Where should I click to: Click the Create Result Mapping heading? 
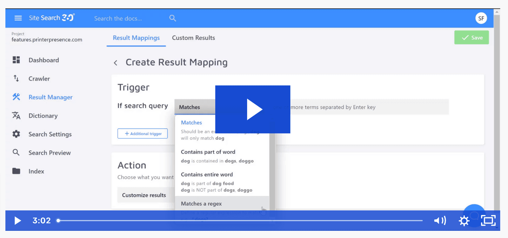click(x=177, y=62)
